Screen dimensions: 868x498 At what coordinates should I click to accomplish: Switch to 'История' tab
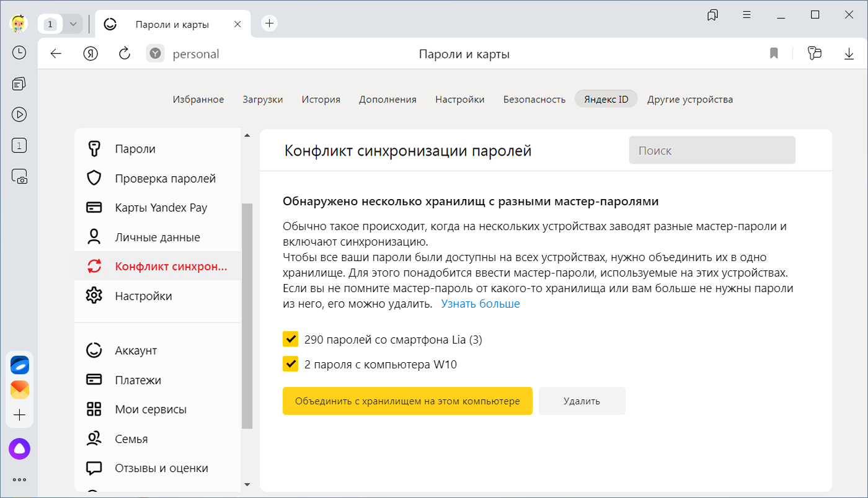pyautogui.click(x=321, y=99)
